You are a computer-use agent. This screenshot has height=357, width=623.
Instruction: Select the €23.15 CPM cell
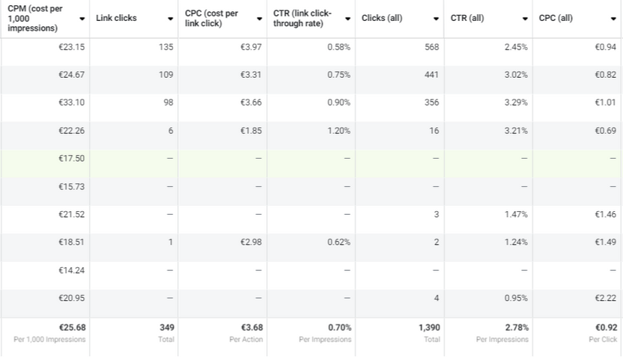[x=71, y=47]
